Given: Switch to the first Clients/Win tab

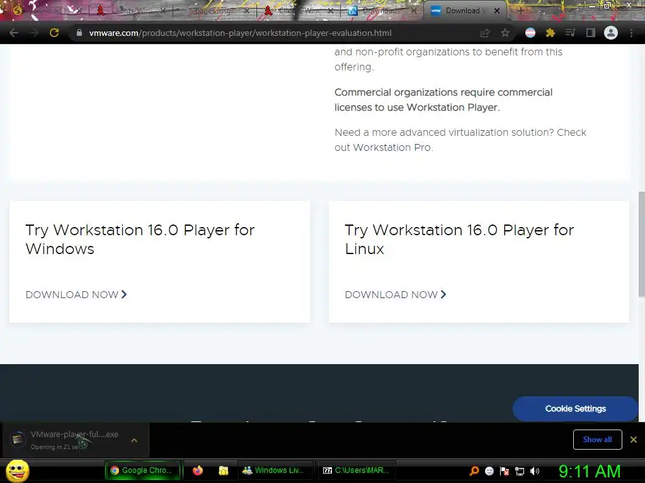Looking at the screenshot, I should click(128, 11).
